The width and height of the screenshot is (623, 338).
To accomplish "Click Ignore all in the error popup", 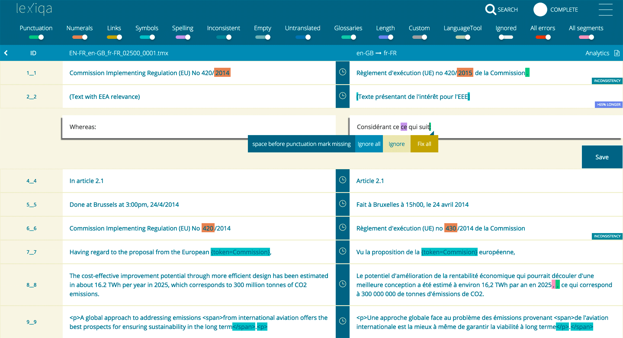I will (x=369, y=144).
